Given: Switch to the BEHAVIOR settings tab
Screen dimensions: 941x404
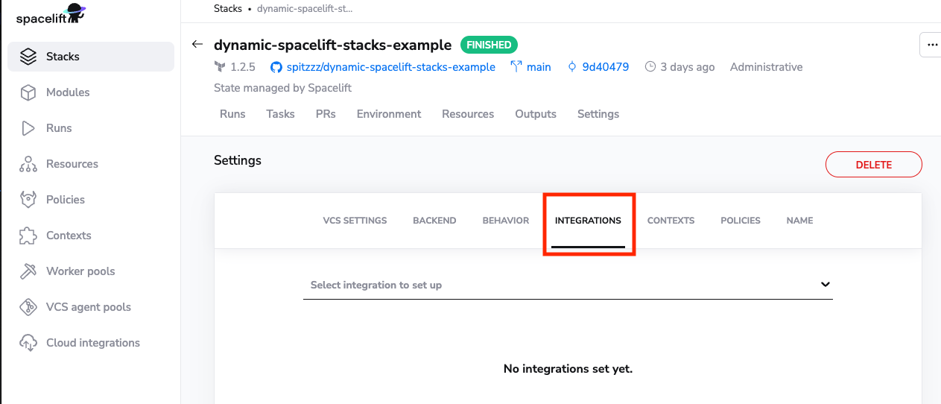Looking at the screenshot, I should 505,221.
